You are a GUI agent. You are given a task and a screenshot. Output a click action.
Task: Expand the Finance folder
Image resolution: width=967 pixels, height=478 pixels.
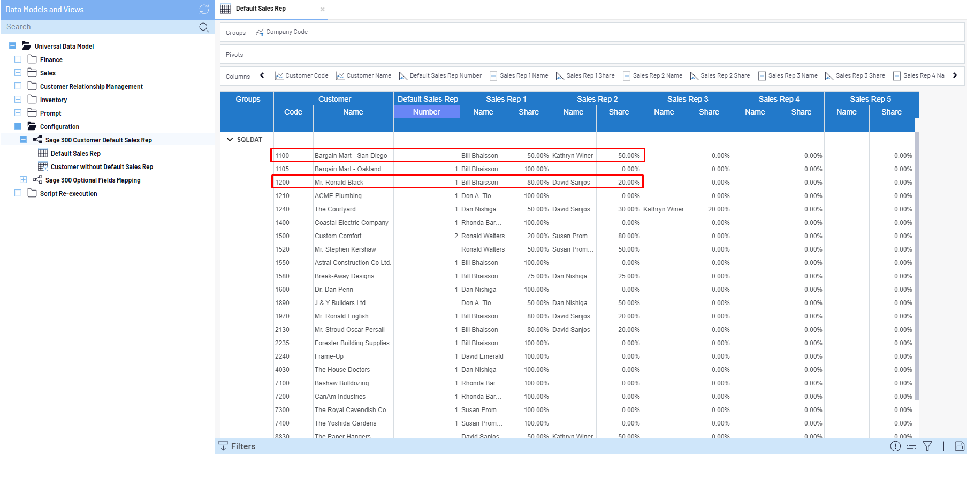tap(18, 59)
